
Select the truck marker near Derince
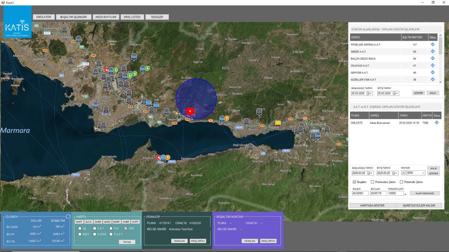pos(246,122)
